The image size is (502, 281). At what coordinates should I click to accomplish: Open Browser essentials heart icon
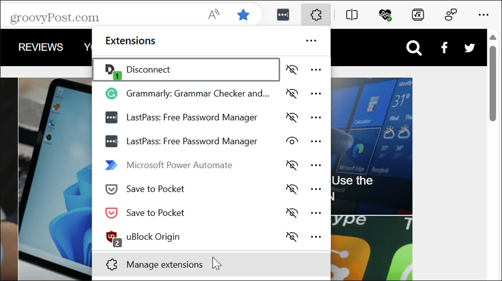coord(385,15)
